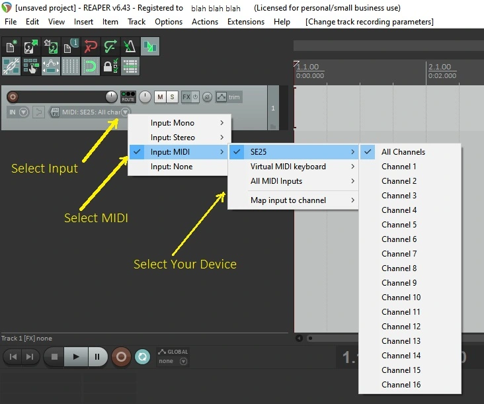
Task: Arm Track 1 for recording
Action: coord(13,97)
